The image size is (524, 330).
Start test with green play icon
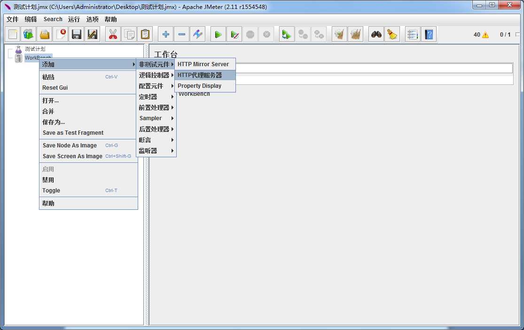(x=218, y=34)
